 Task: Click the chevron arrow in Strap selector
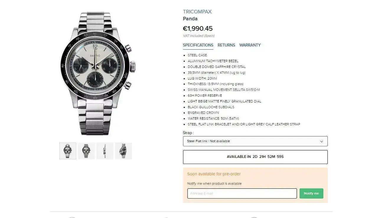(x=322, y=142)
